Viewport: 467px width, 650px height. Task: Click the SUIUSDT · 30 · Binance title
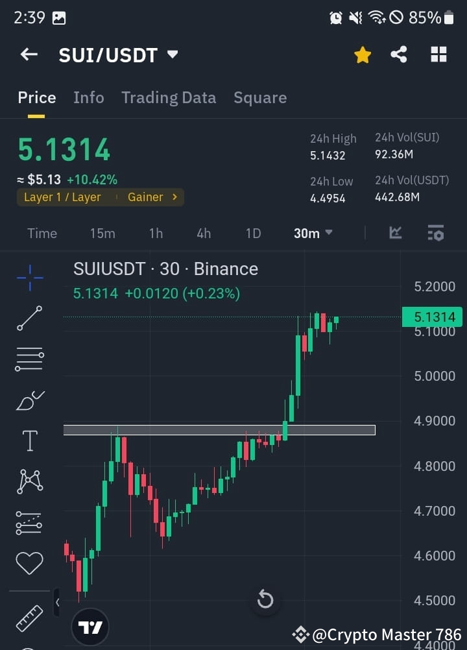click(166, 269)
